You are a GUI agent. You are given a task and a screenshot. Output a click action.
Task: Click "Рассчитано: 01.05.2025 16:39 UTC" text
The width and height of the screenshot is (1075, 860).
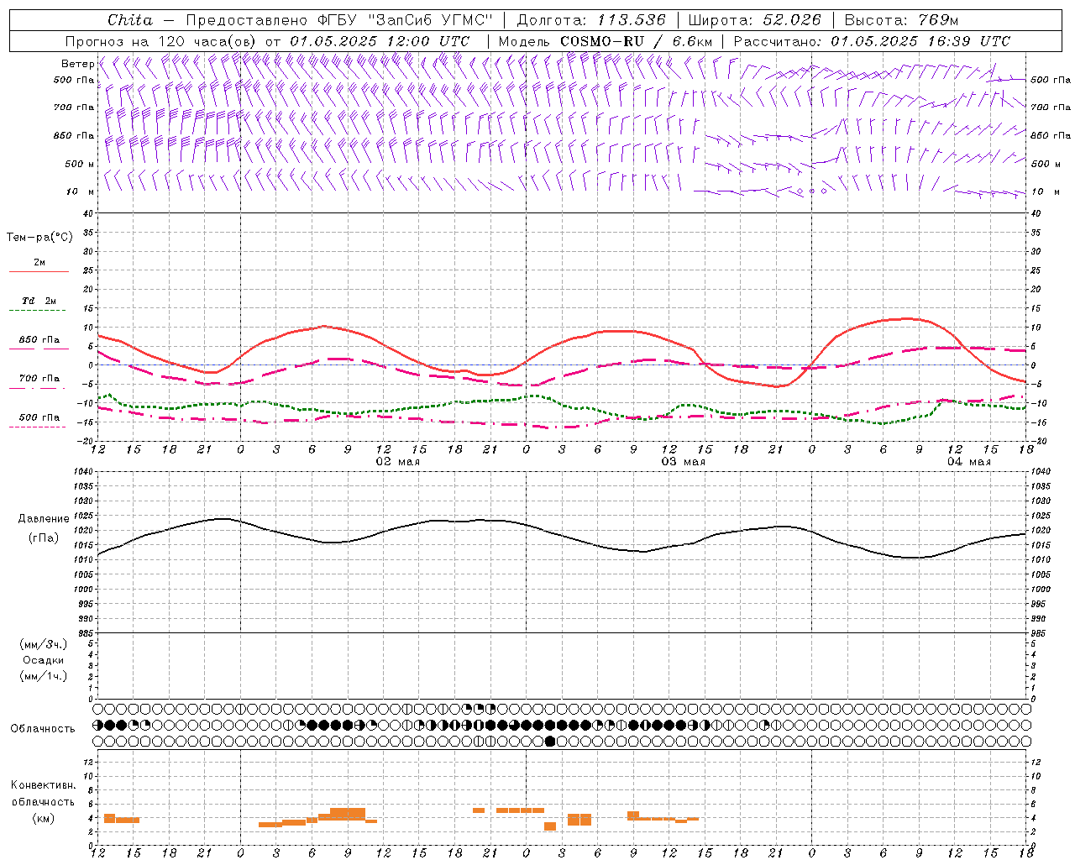[872, 41]
